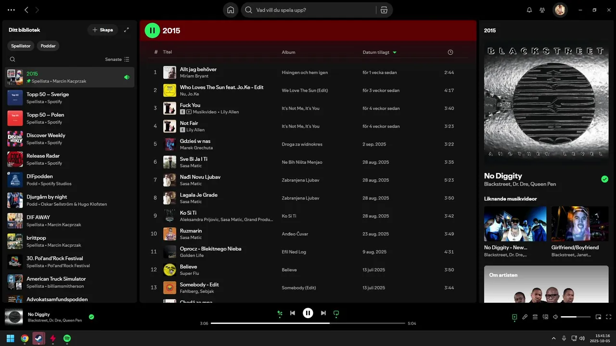Open the notifications bell
The height and width of the screenshot is (346, 616).
click(529, 10)
